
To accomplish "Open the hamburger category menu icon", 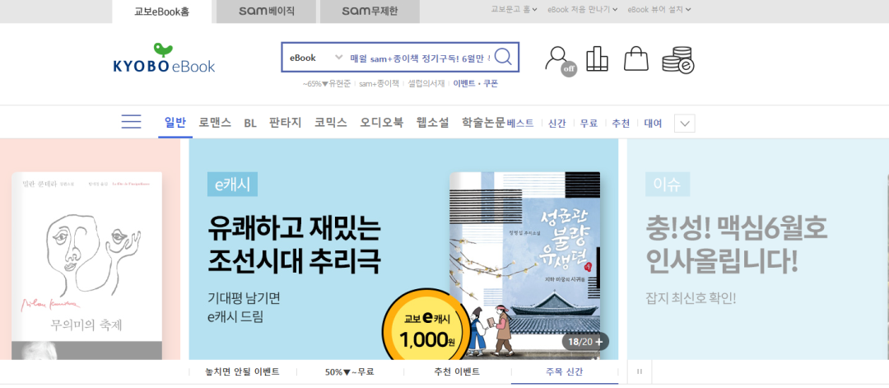I will point(131,121).
